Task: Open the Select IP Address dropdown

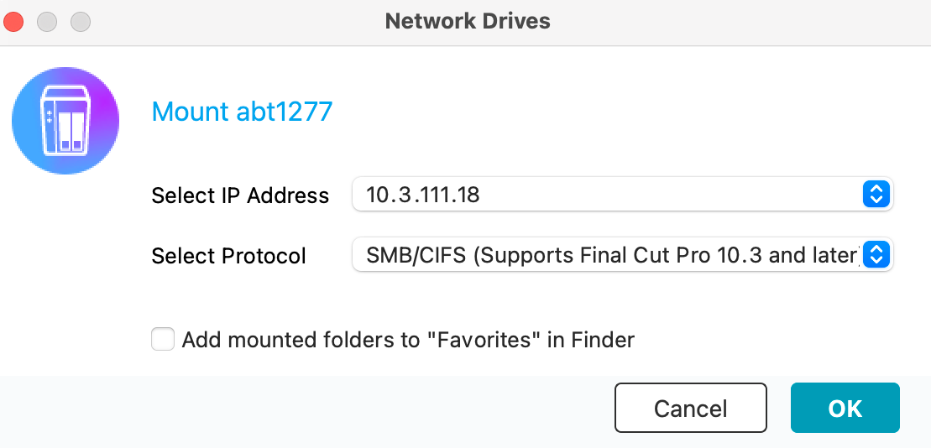Action: (x=621, y=195)
